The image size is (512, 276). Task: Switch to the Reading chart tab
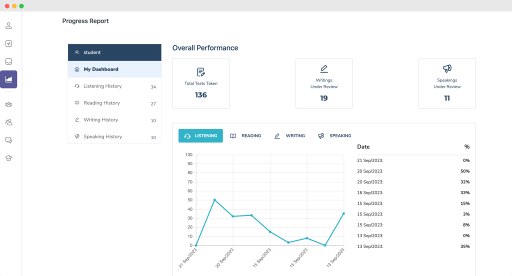(245, 135)
